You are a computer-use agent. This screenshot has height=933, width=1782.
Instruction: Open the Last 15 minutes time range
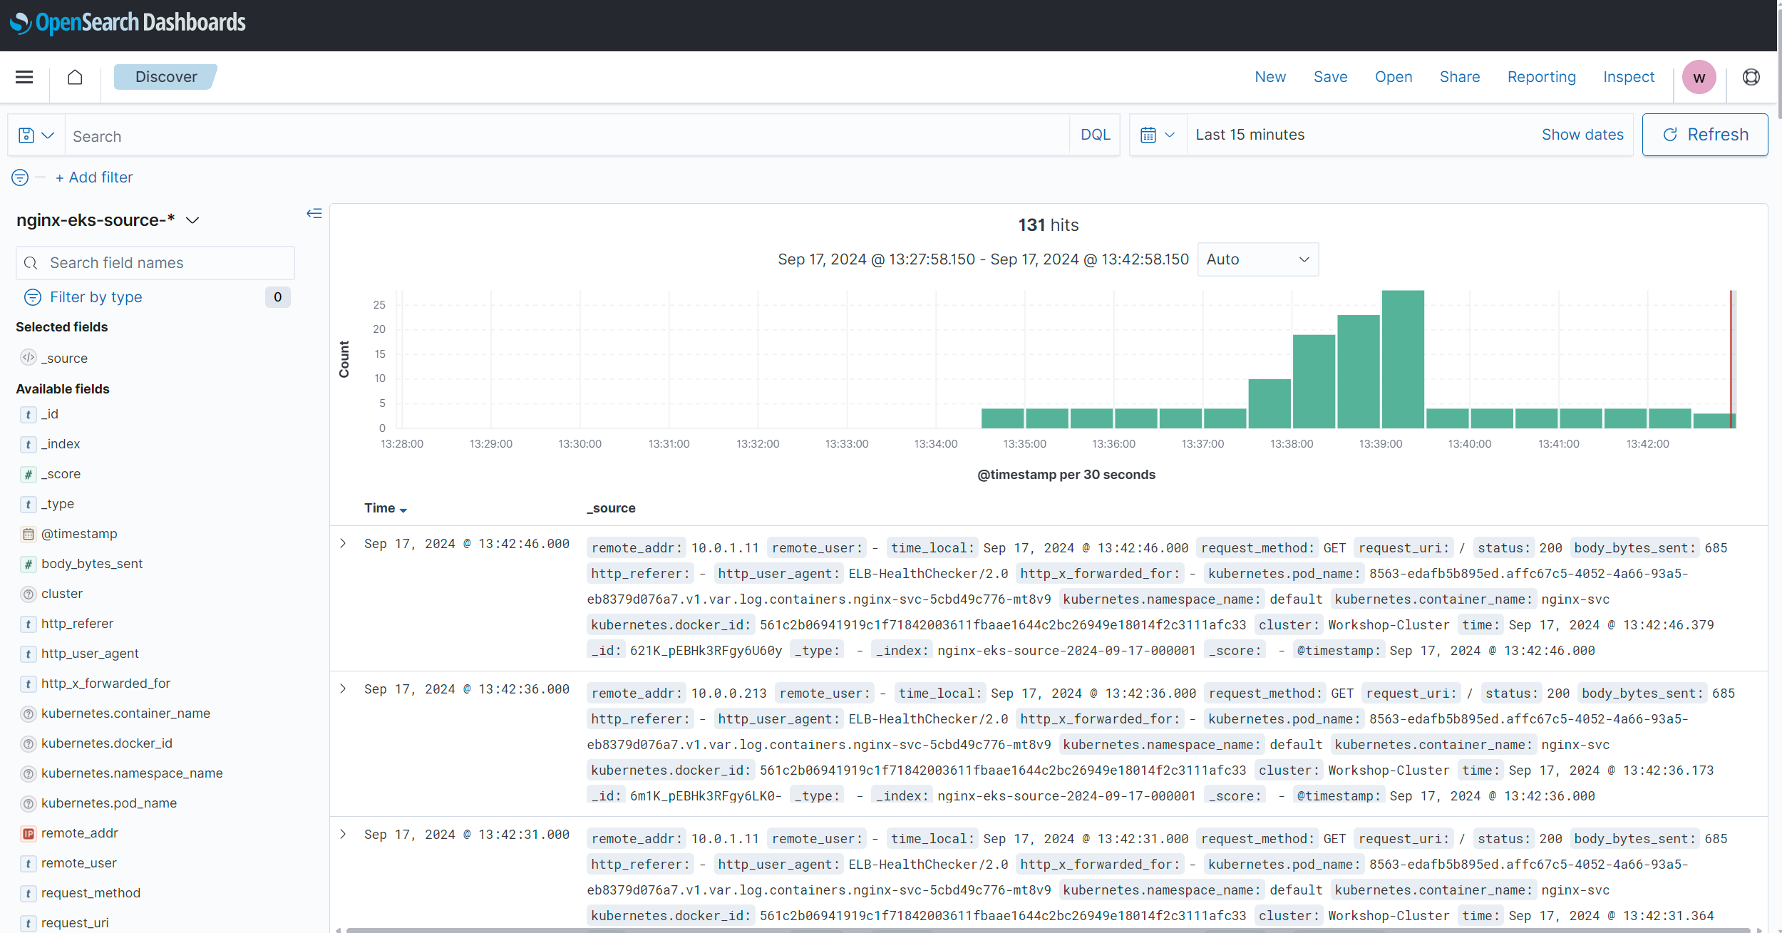[x=1250, y=135]
